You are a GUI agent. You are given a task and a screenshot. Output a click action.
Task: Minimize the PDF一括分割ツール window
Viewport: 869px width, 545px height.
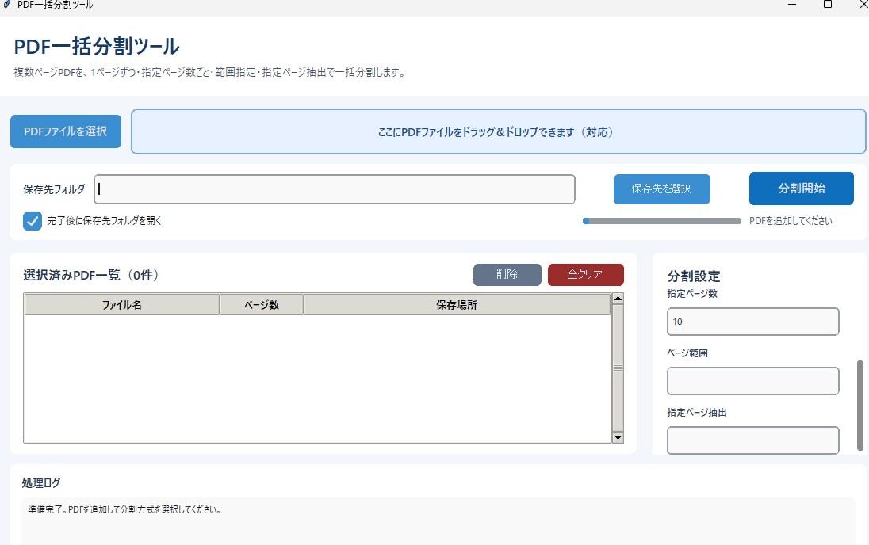pyautogui.click(x=792, y=5)
